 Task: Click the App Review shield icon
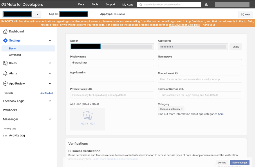pyautogui.click(x=5, y=83)
